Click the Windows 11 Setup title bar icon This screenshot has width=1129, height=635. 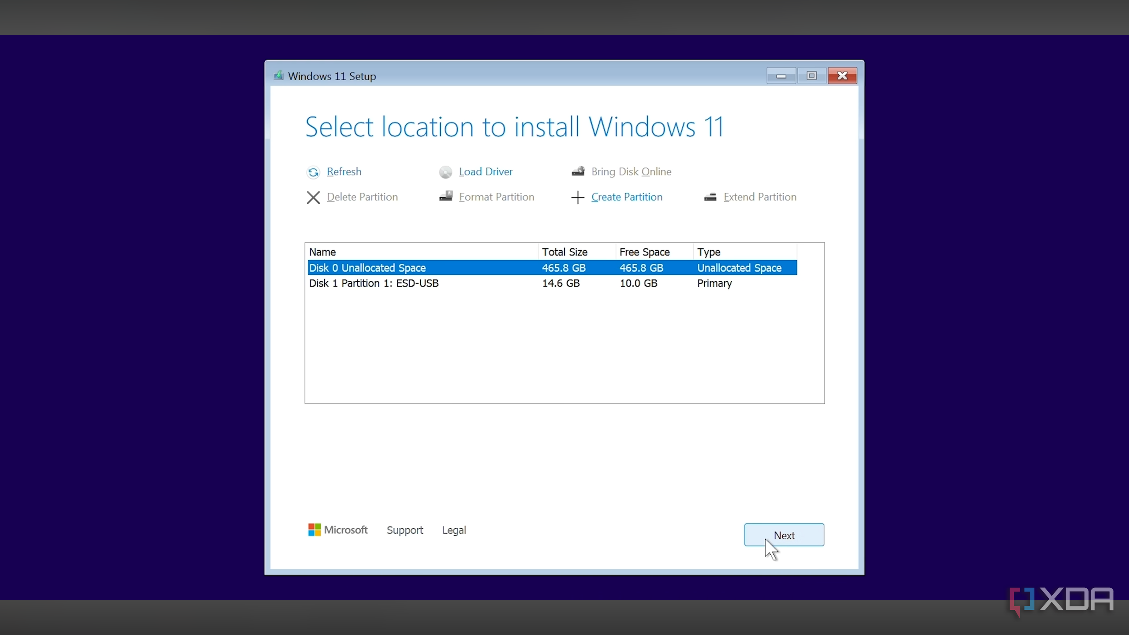click(278, 75)
